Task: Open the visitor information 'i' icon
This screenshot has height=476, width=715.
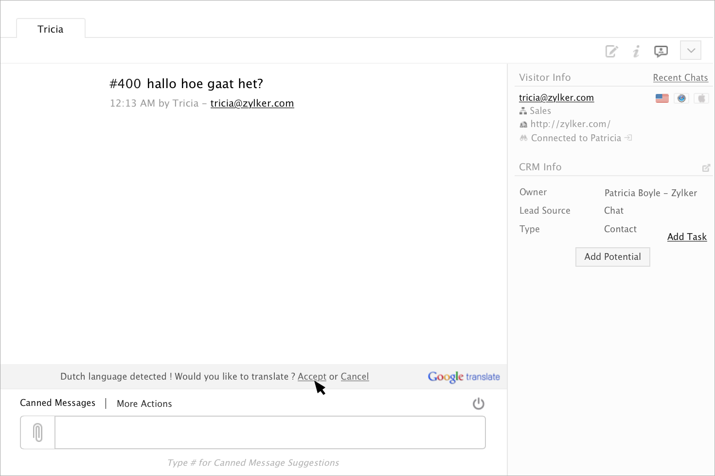Action: click(x=636, y=51)
